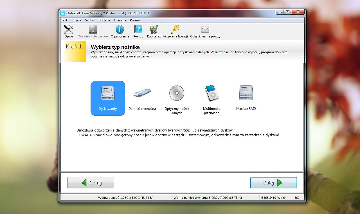Click the Wybierz typ nośnika heading
Image resolution: width=360 pixels, height=214 pixels.
pos(115,47)
